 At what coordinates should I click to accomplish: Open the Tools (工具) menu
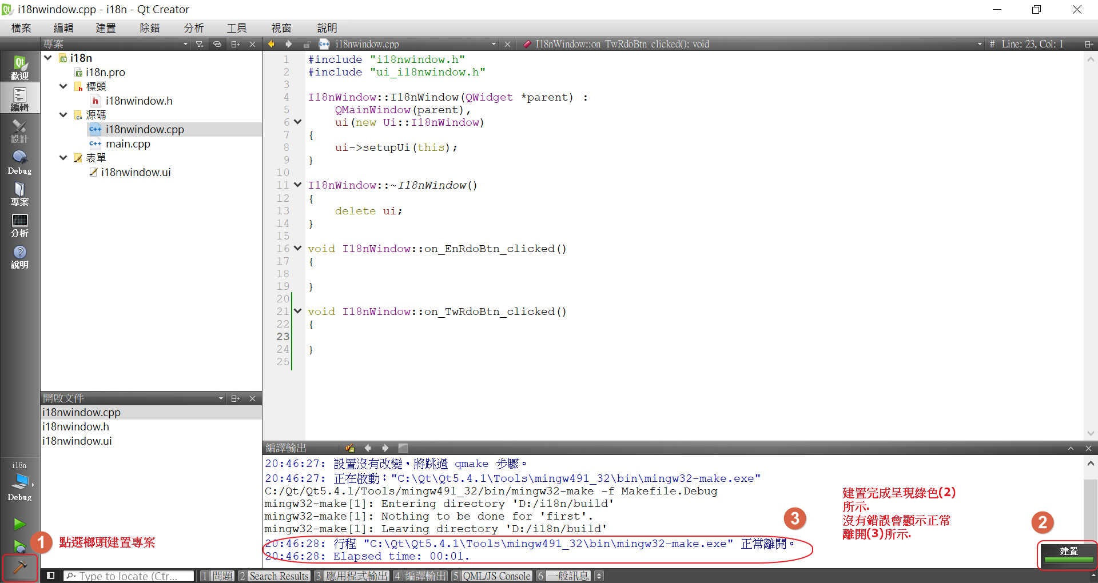pyautogui.click(x=237, y=28)
